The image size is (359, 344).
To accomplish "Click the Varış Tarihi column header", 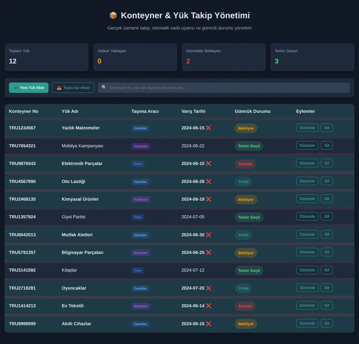I will (x=193, y=111).
